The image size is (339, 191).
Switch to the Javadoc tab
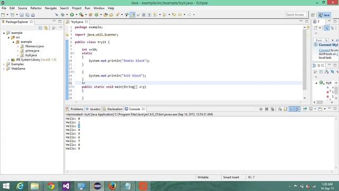[93, 109]
